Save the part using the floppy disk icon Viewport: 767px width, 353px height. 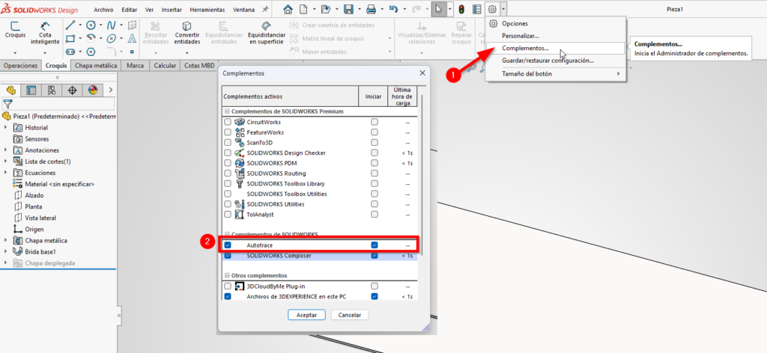point(349,9)
